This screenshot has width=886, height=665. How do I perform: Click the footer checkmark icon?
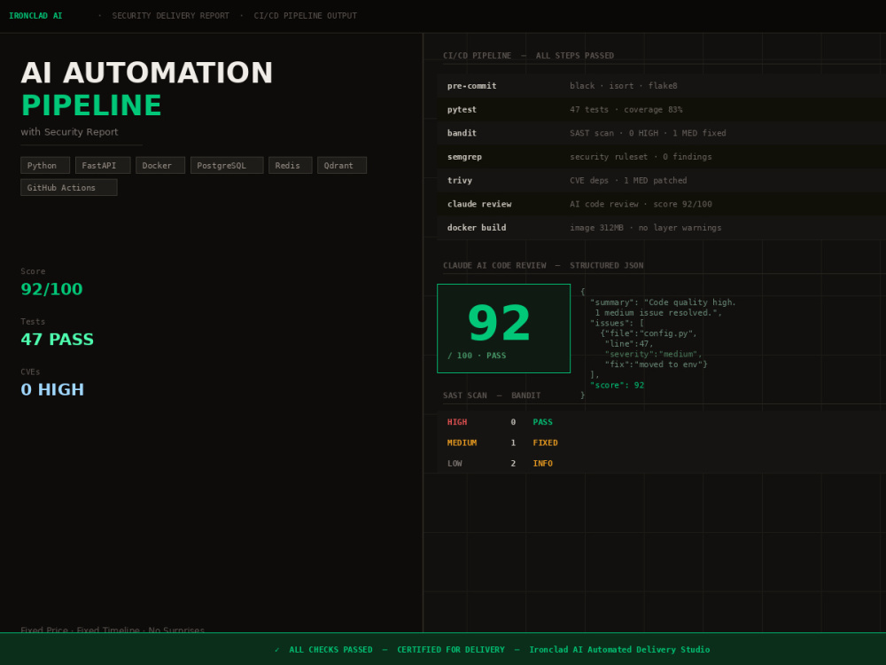[x=276, y=650]
